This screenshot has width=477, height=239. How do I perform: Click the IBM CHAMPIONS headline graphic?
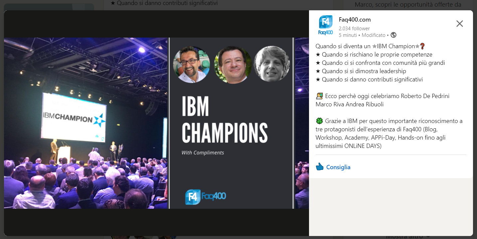click(x=225, y=120)
